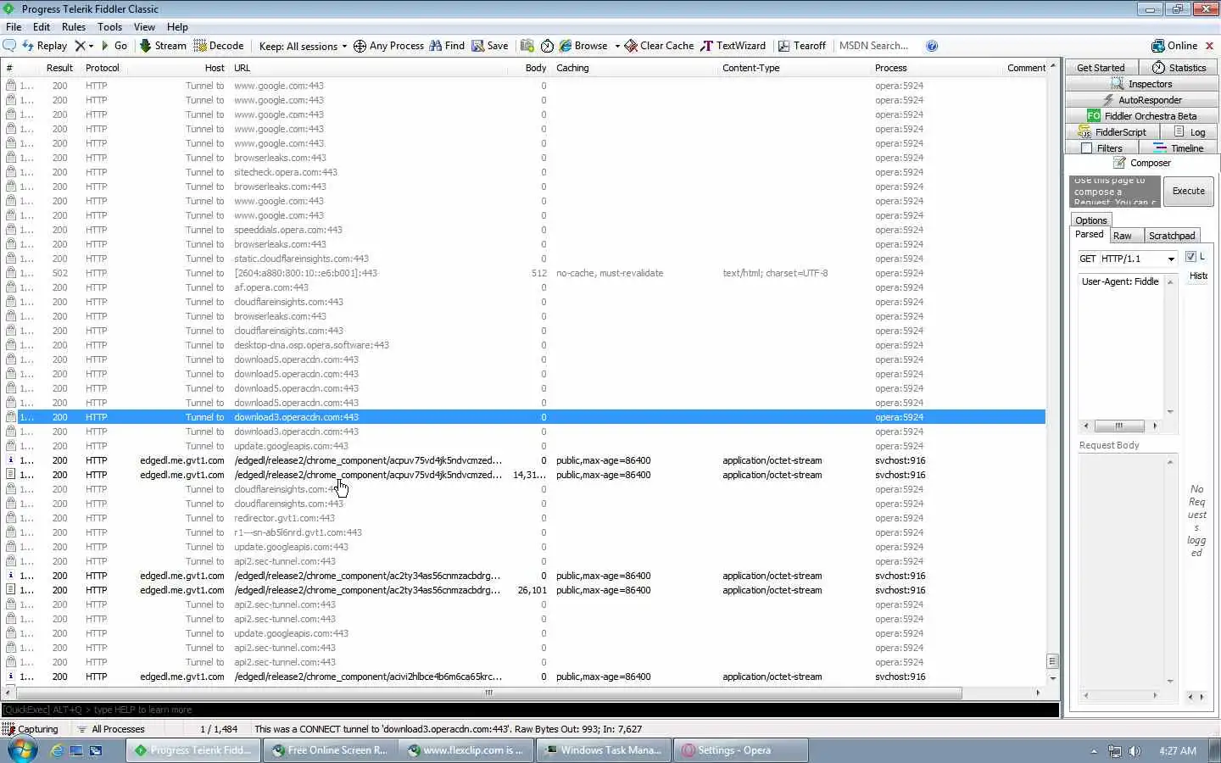The width and height of the screenshot is (1221, 763).
Task: Open the blue help icon in the toolbar
Action: pos(932,46)
